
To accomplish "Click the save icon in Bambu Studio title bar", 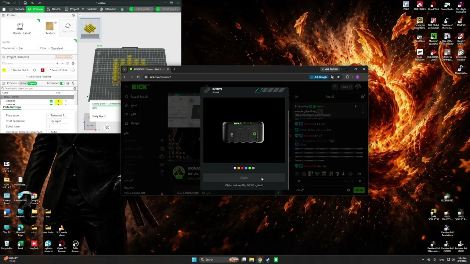I will [x=25, y=3].
